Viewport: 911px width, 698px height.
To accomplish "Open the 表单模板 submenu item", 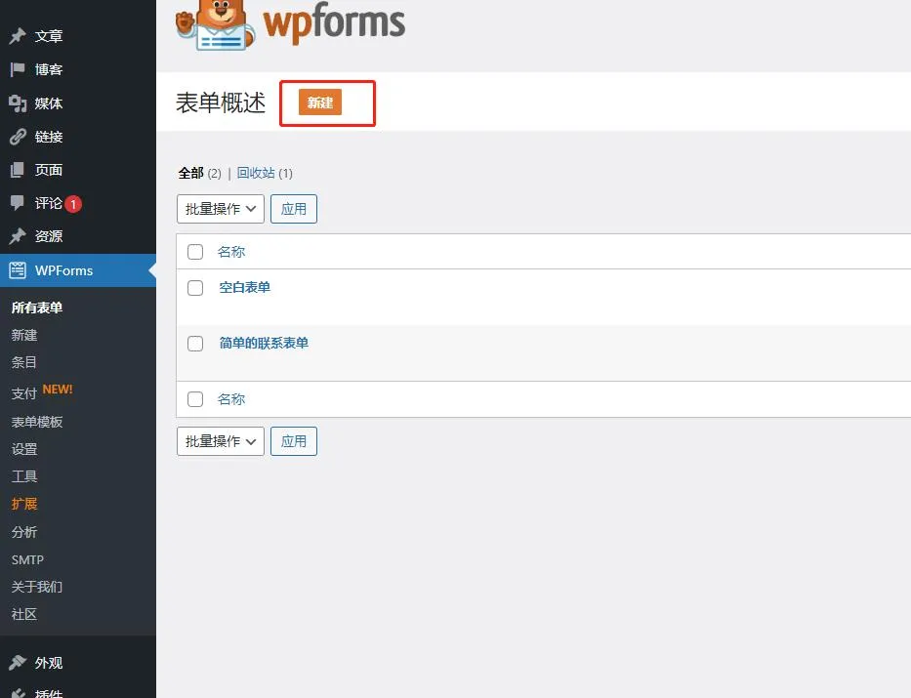I will click(37, 422).
